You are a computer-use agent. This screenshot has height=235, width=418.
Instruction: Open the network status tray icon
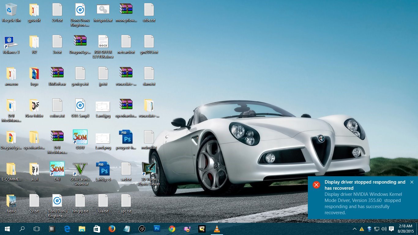377,229
